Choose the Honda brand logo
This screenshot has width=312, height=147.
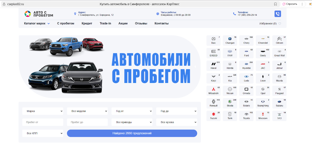230,64
